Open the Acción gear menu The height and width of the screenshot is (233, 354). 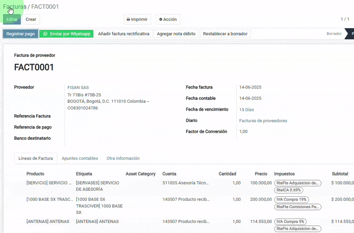[x=168, y=19]
